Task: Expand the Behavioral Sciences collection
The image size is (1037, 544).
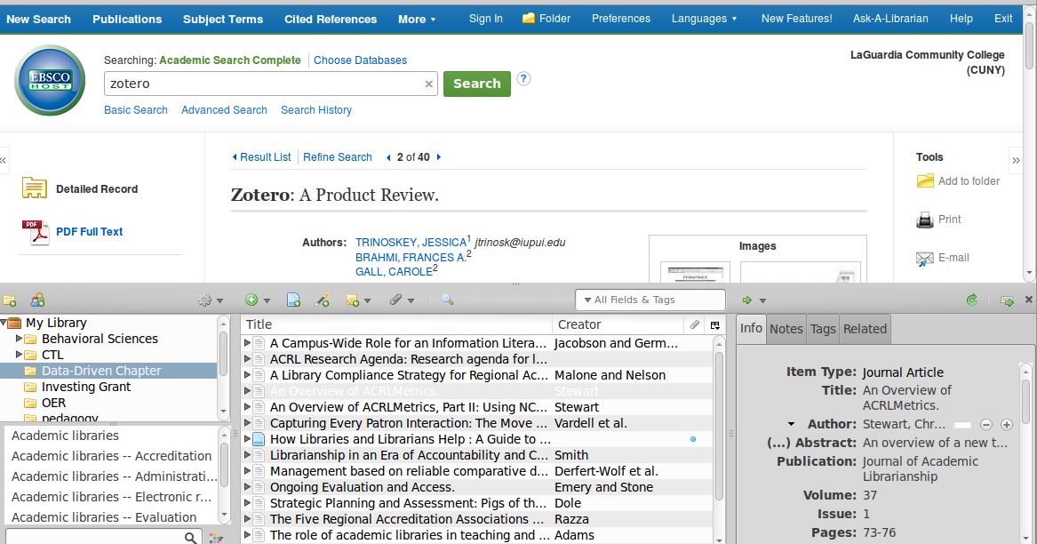Action: (20, 339)
